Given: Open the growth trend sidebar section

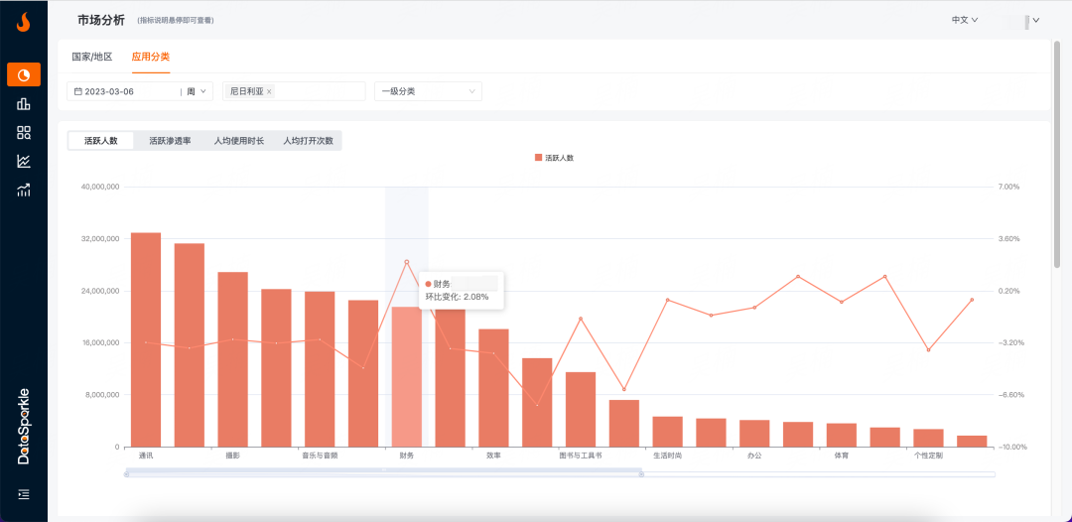Looking at the screenshot, I should click(24, 190).
